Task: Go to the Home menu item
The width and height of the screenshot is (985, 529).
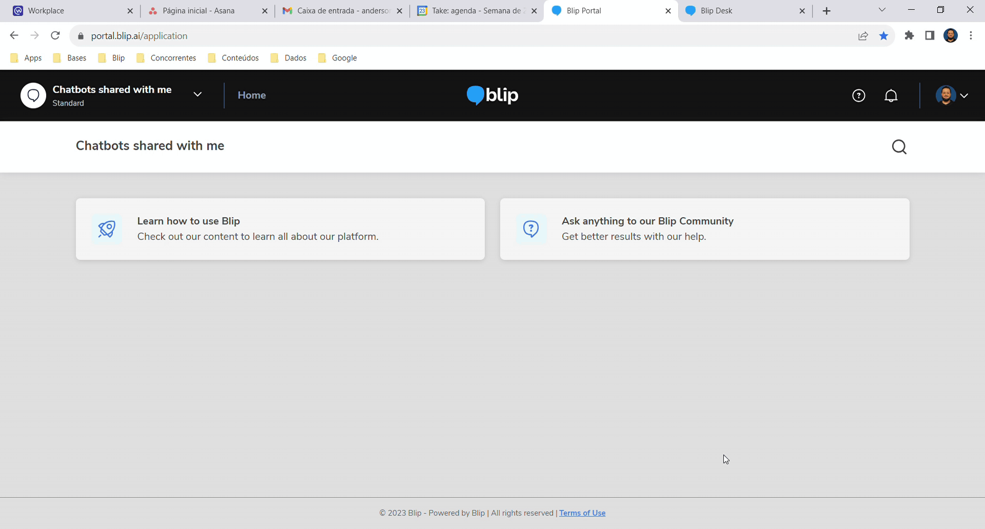Action: [251, 95]
